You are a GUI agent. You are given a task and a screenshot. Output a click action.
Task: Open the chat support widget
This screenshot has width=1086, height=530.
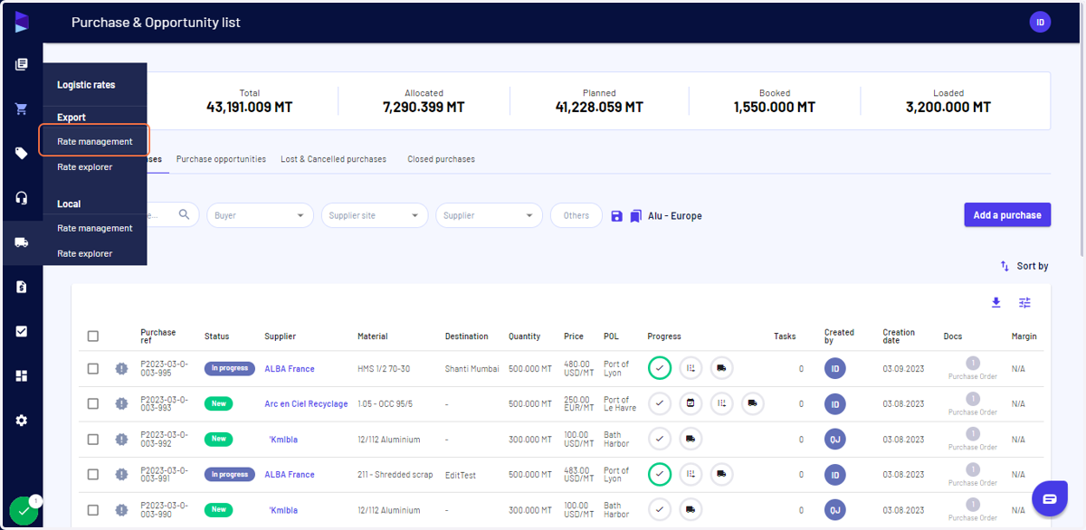pos(1049,499)
